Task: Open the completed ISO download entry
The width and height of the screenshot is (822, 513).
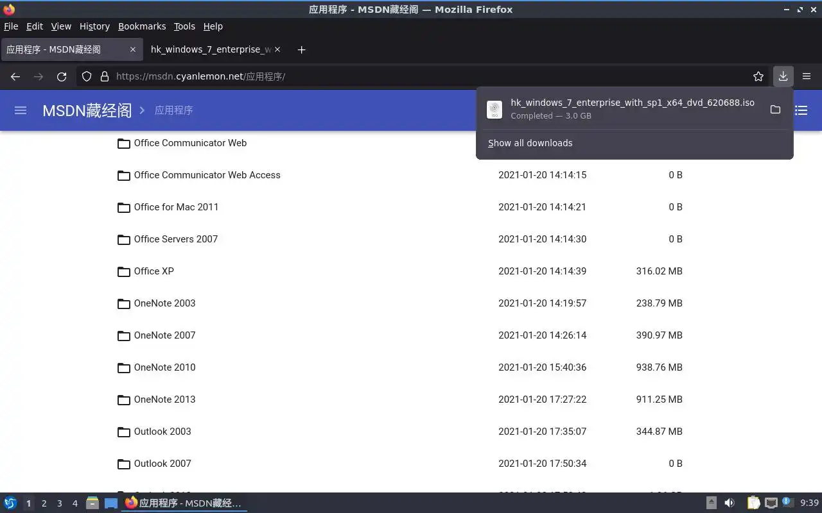Action: 622,109
